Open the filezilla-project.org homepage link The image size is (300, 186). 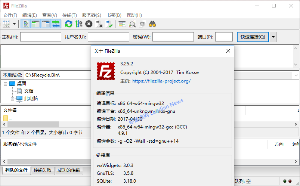click(161, 81)
